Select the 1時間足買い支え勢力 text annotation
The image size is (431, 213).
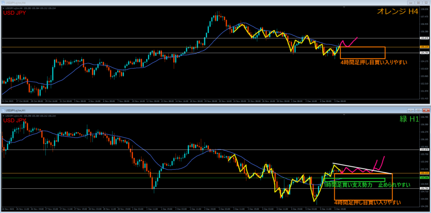click(349, 185)
